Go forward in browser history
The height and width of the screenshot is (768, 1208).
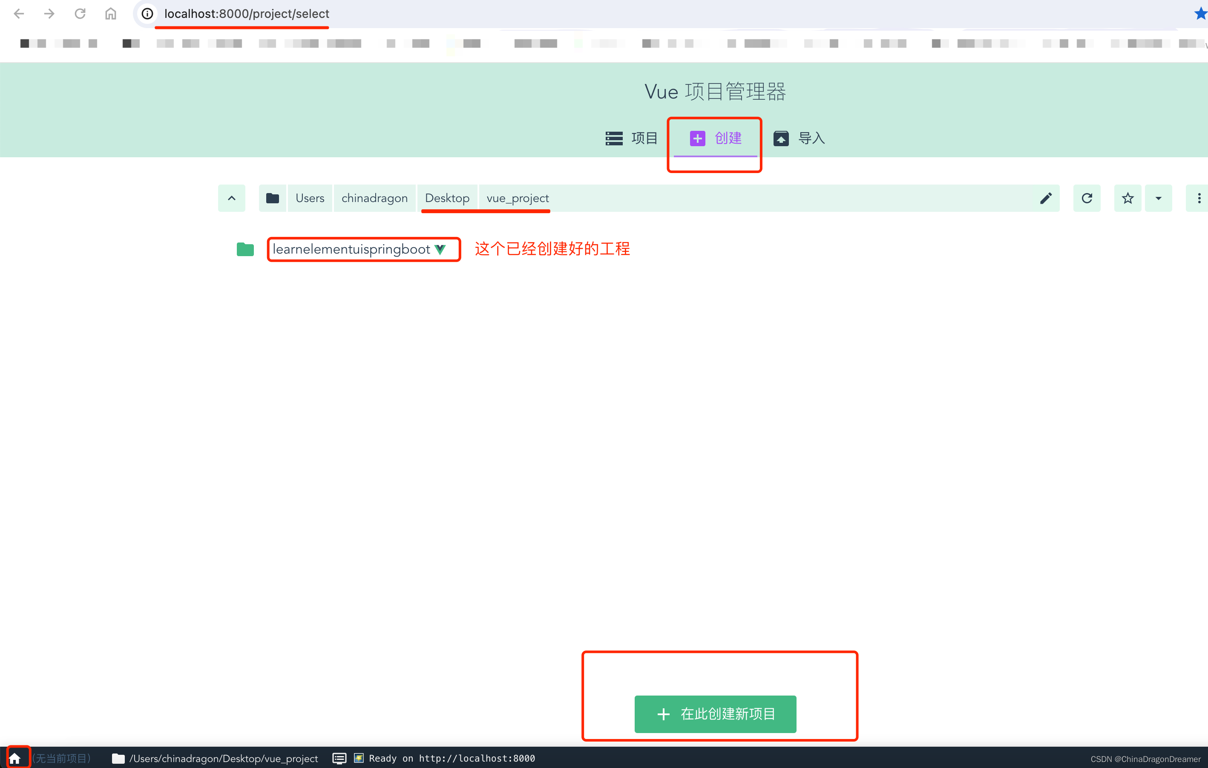49,14
